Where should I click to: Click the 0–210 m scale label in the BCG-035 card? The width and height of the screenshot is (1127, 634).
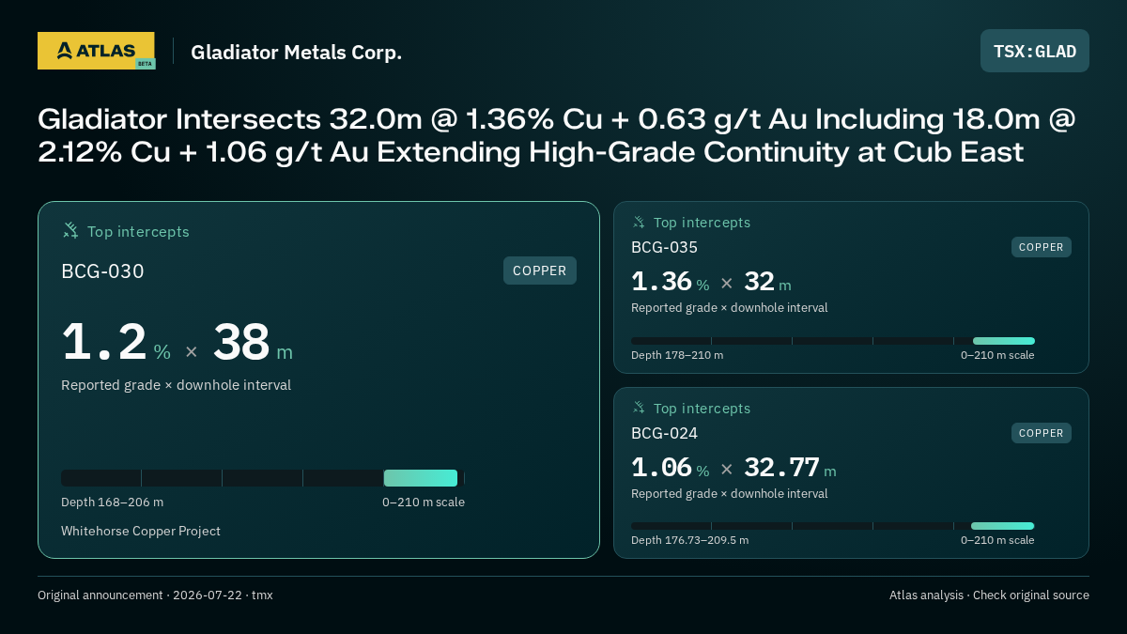(x=997, y=355)
